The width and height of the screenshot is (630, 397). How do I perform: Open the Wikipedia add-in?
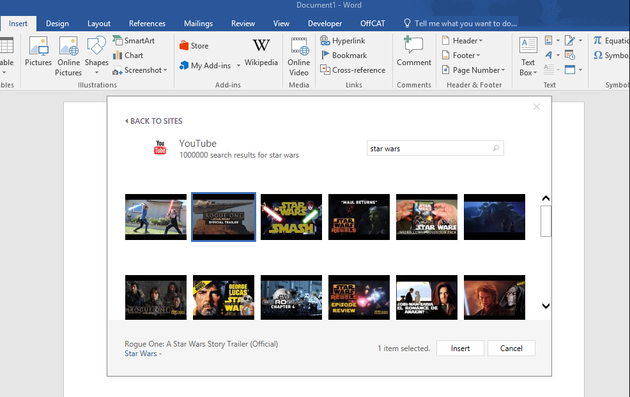(261, 52)
